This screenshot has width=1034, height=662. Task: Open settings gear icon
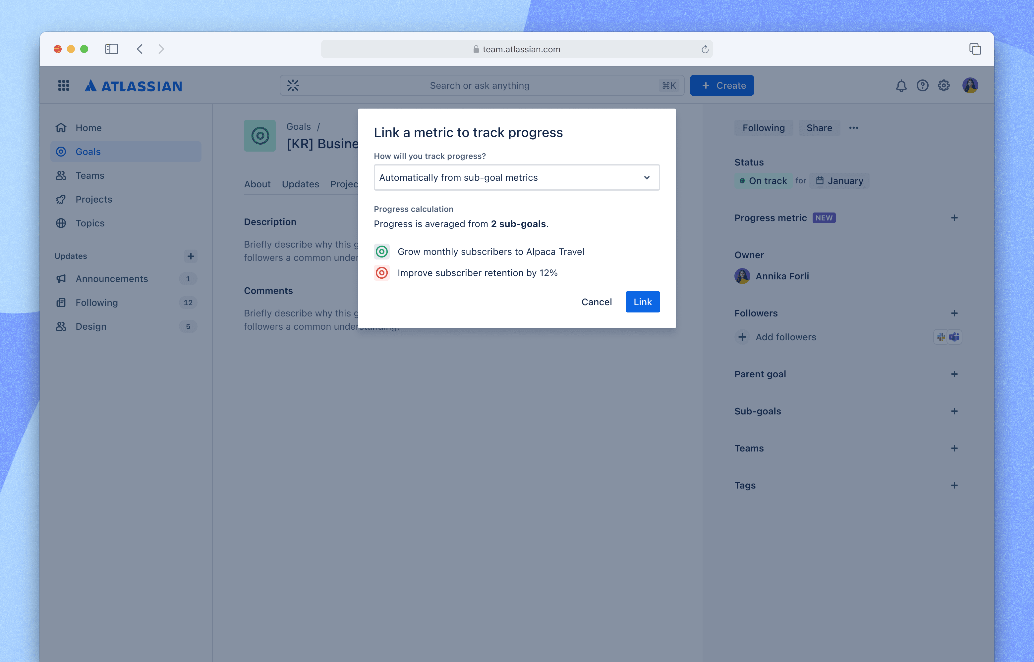944,85
